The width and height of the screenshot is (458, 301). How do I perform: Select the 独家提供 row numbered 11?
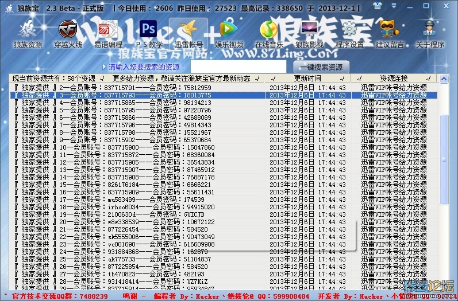[x=224, y=155]
